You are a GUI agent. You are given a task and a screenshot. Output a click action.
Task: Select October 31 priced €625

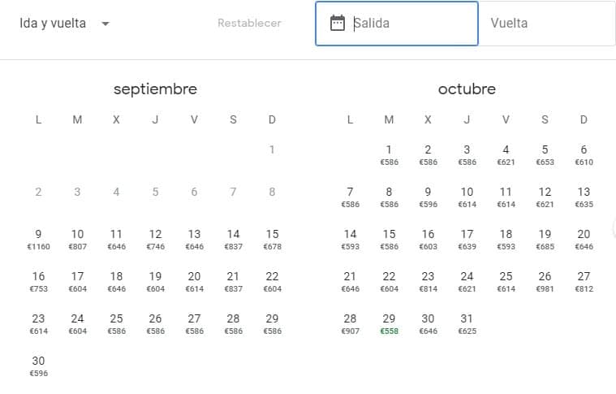(x=467, y=323)
